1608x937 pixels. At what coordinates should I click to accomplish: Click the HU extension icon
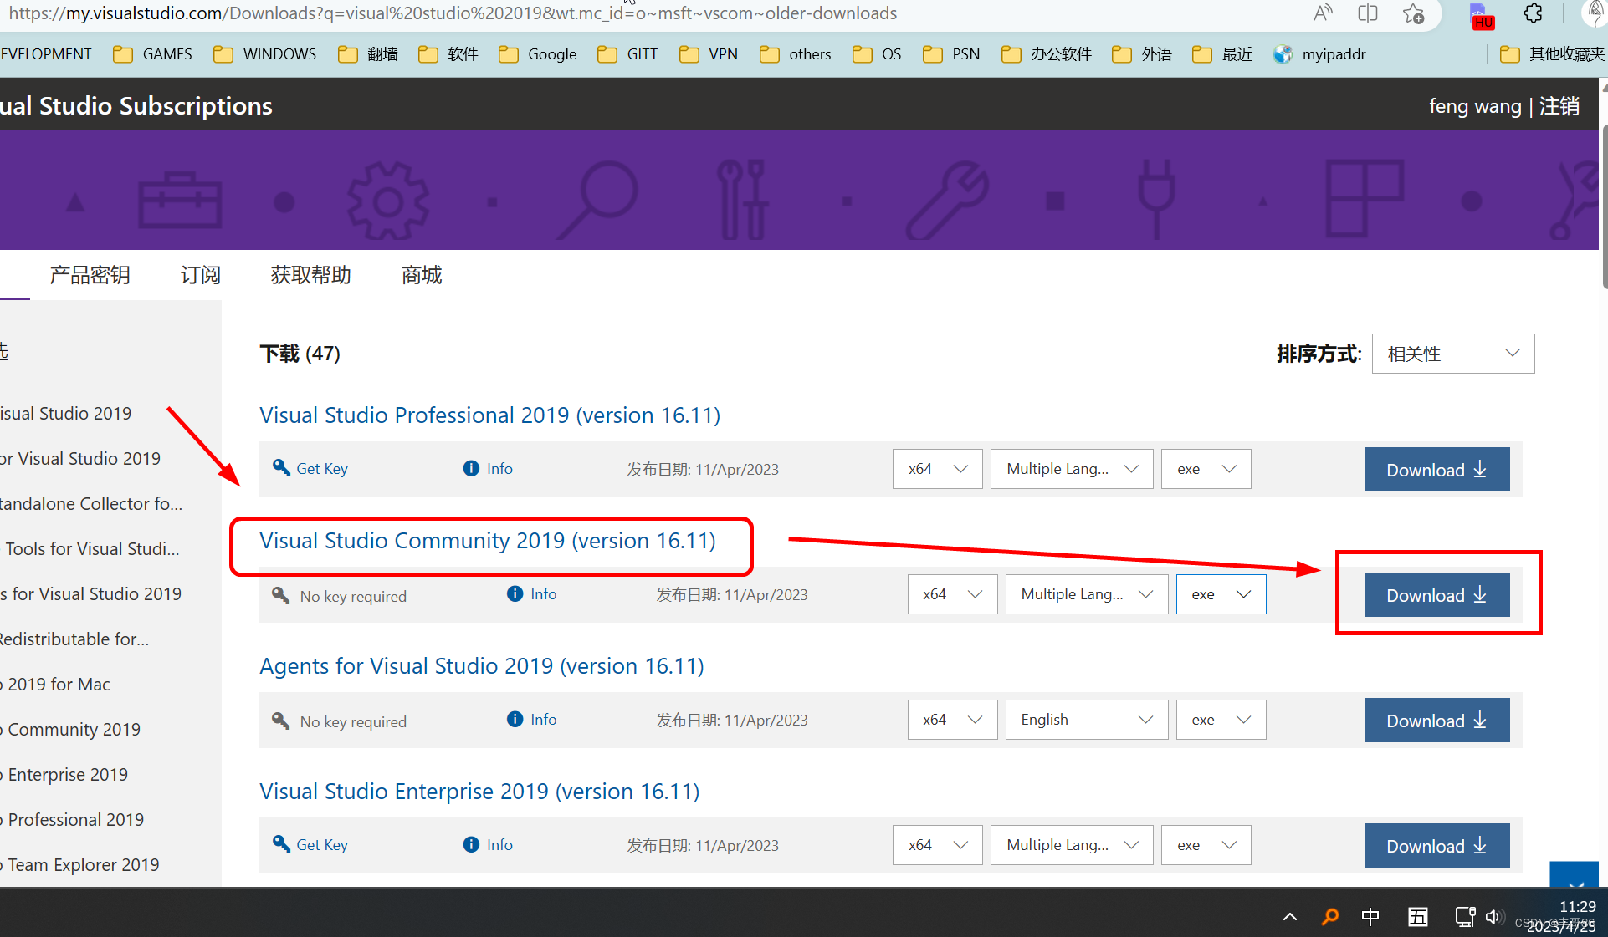(1482, 17)
